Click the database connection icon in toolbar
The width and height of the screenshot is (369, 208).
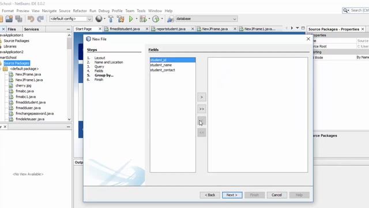(171, 19)
